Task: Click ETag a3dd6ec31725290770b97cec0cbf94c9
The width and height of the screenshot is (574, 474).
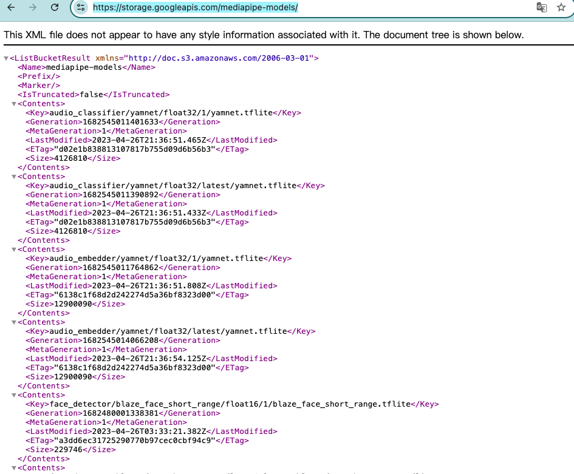Action: coord(135,441)
